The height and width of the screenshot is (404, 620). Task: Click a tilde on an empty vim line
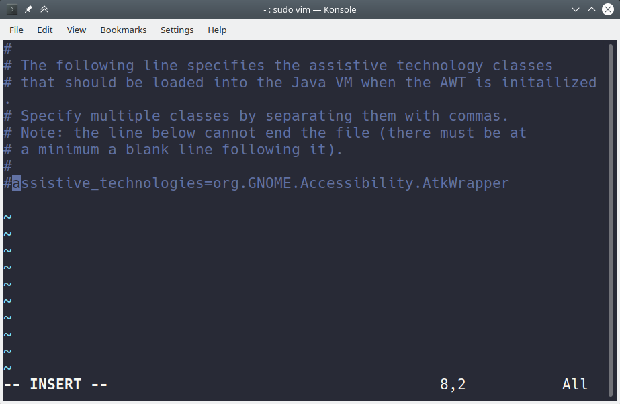(x=7, y=284)
